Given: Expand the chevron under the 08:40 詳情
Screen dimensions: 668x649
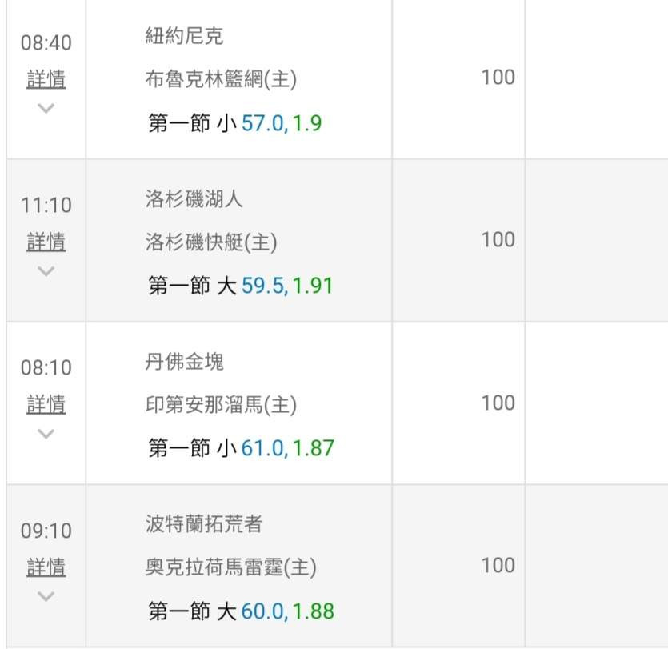Looking at the screenshot, I should pos(46,108).
